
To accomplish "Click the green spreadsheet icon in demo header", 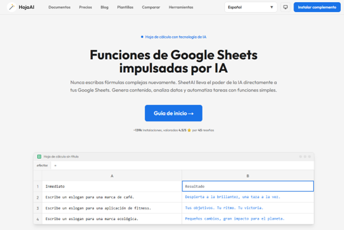I will pos(39,157).
